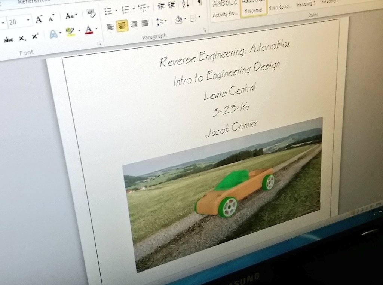The width and height of the screenshot is (383, 285).
Task: Open the font color dropdown arrow
Action: click(x=96, y=28)
